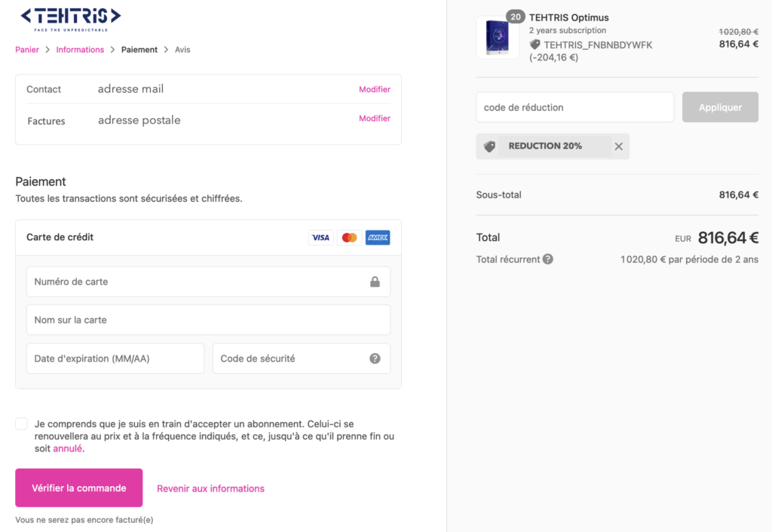Click the adresse postale value
The width and height of the screenshot is (772, 532).
pos(139,120)
